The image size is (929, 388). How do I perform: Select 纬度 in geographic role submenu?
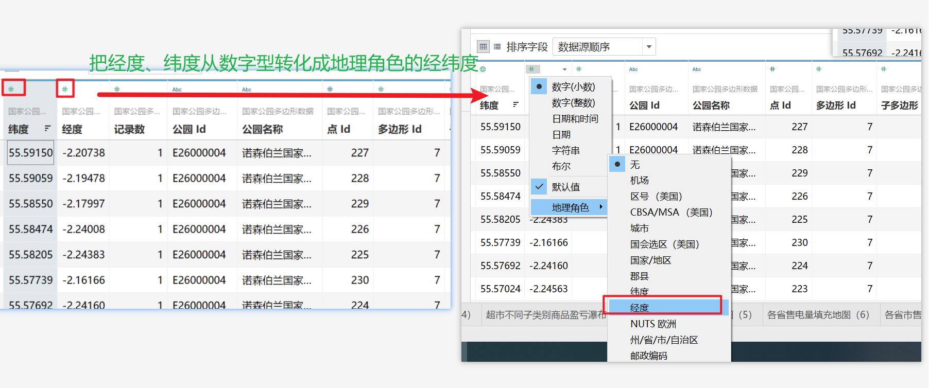[669, 291]
